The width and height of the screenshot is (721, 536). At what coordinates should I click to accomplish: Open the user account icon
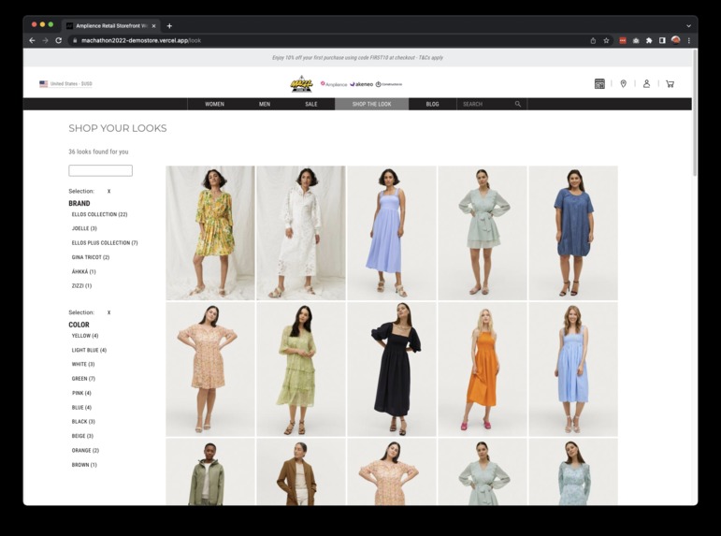click(x=646, y=84)
